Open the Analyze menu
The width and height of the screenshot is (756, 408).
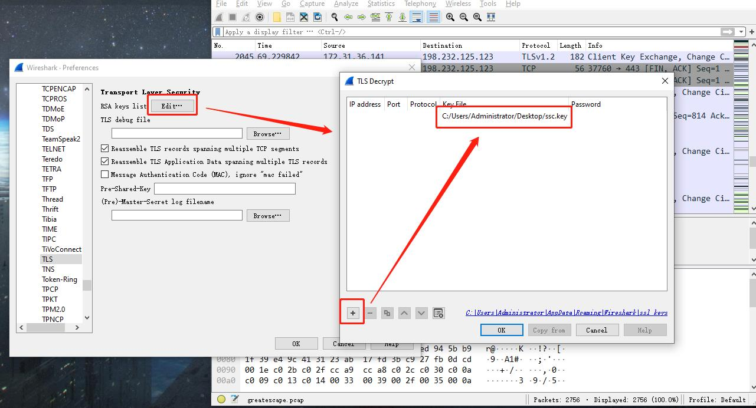coord(346,4)
